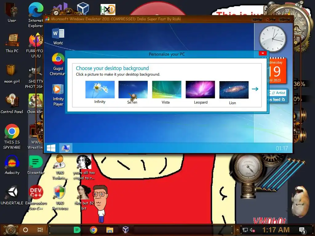Open the notification center icon
This screenshot has width=315, height=236.
coord(302,230)
